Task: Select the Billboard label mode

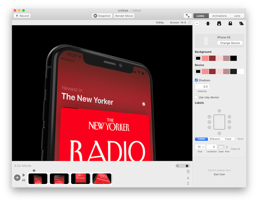Action: (x=215, y=139)
